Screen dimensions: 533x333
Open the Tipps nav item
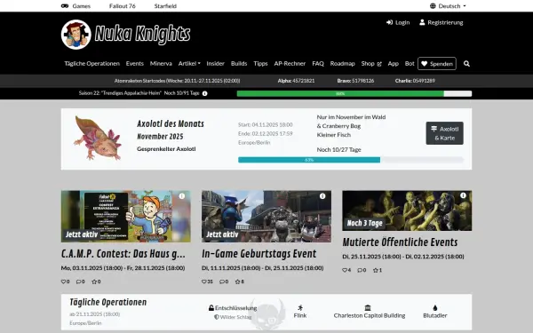tap(260, 64)
